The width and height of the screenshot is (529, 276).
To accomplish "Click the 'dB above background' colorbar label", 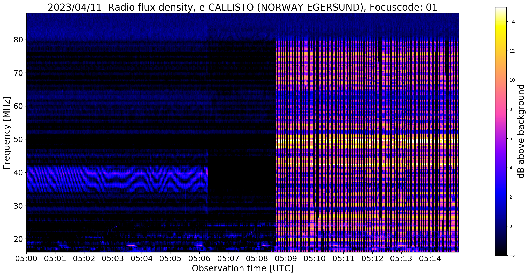I will pos(521,131).
